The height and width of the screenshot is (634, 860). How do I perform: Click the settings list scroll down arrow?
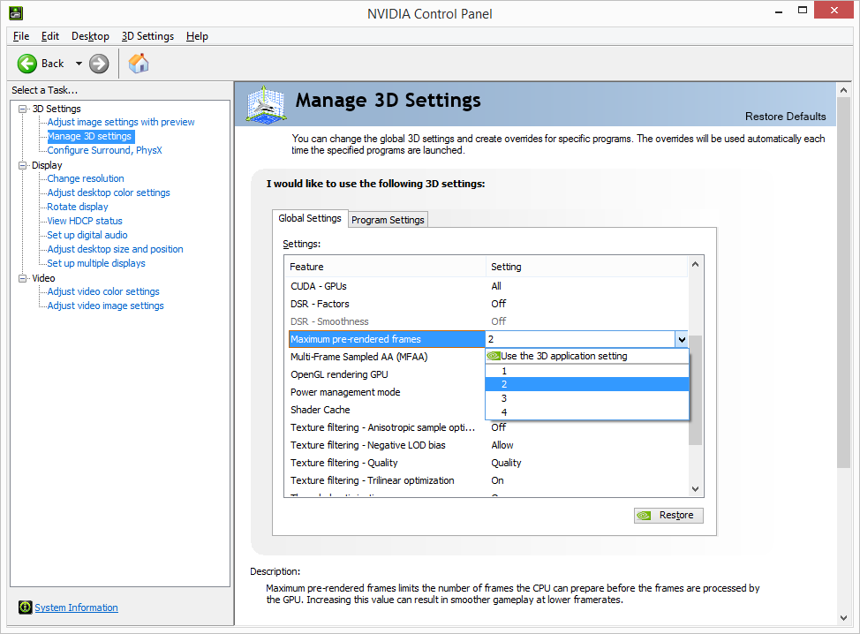tap(696, 489)
